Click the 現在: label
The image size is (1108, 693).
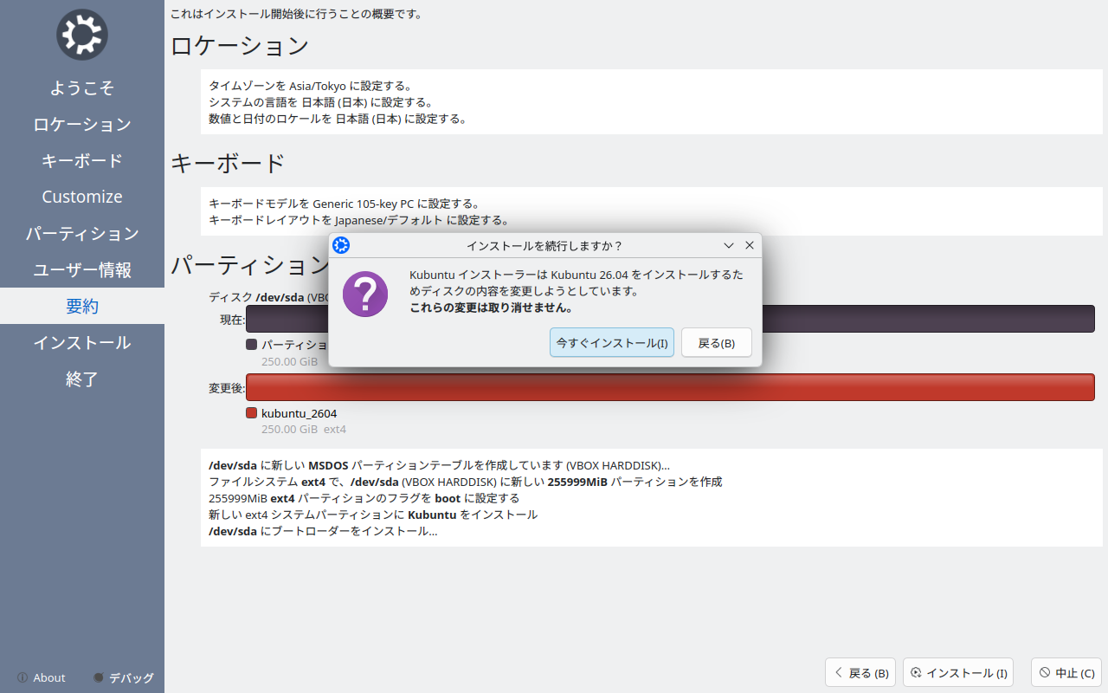pos(232,320)
